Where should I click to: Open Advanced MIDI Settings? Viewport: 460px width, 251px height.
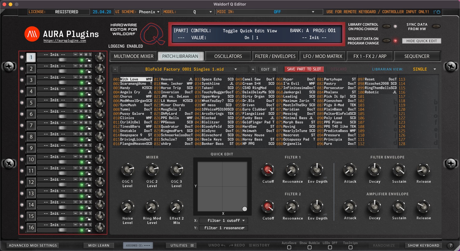[33, 245]
